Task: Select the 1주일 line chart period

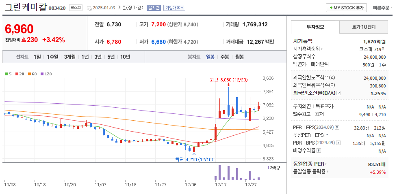Action: [x=52, y=57]
